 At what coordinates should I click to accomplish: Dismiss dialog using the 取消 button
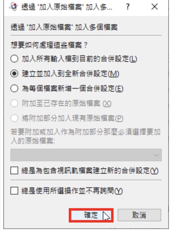[x=139, y=215]
